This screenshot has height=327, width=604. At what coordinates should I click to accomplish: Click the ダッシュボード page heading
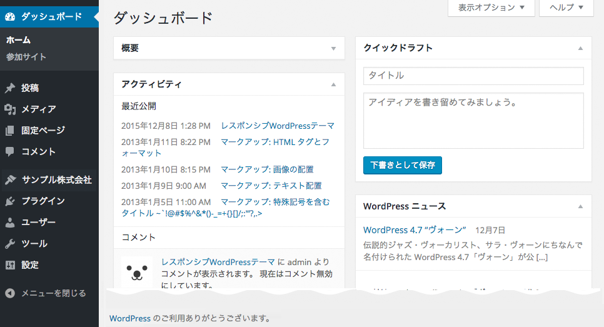[163, 18]
